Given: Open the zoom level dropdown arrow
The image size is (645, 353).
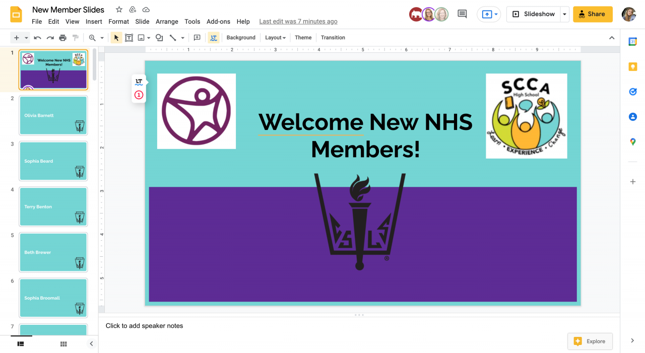Looking at the screenshot, I should point(102,38).
